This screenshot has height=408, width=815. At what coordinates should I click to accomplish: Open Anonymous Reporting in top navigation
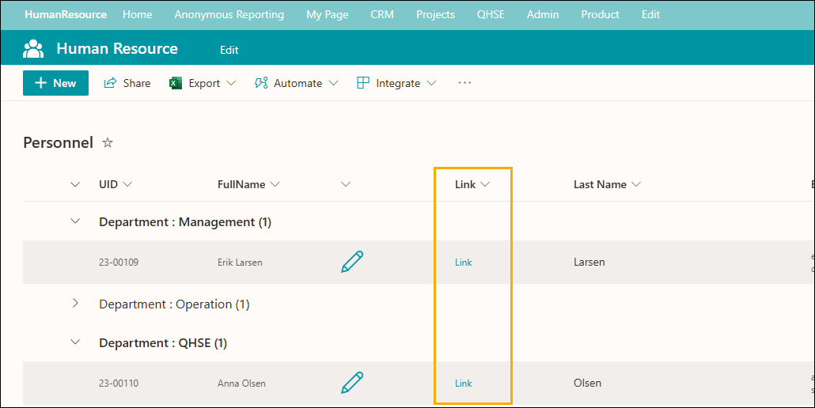[x=229, y=14]
